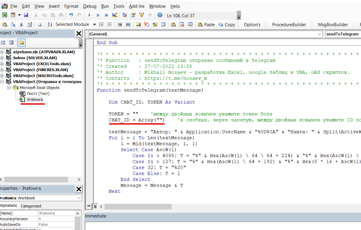The image size is (361, 230).
Task: Launch ProcedureBuilder
Action: point(289,25)
